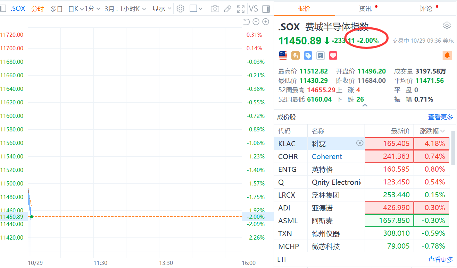
Task: Switch to 多日 multi-day view
Action: pyautogui.click(x=56, y=9)
